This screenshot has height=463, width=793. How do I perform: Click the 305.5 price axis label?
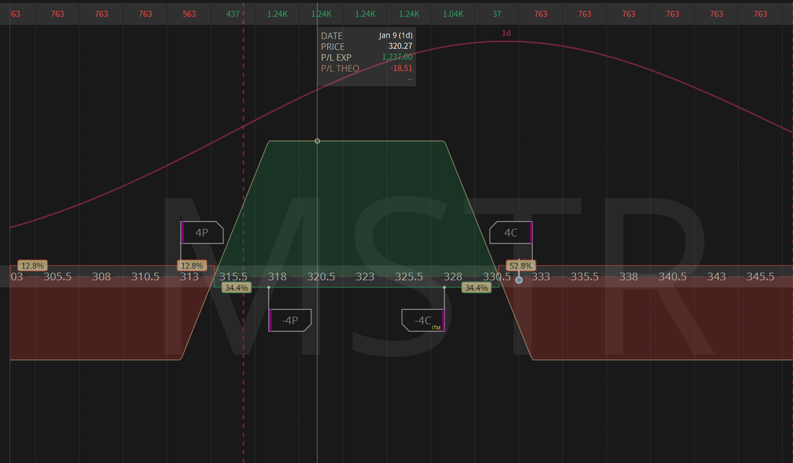click(58, 277)
